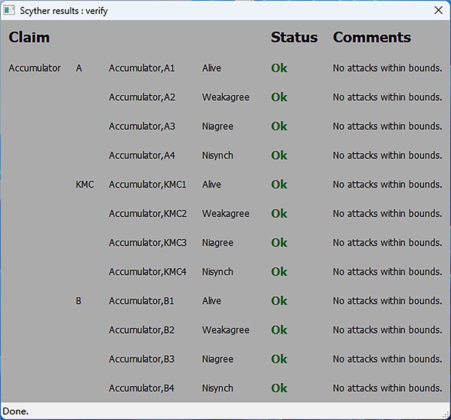451x420 pixels.
Task: Click the Ok status for Accumulator,B4
Action: pos(279,388)
